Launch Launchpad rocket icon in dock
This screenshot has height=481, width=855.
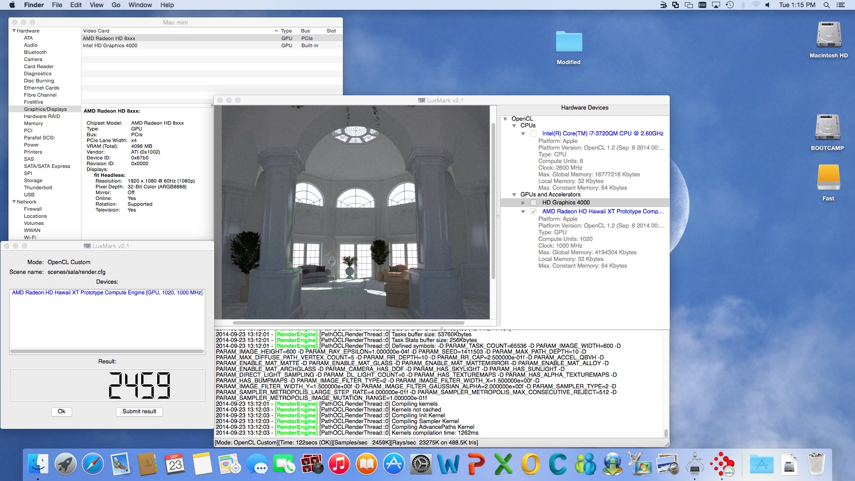click(x=65, y=464)
